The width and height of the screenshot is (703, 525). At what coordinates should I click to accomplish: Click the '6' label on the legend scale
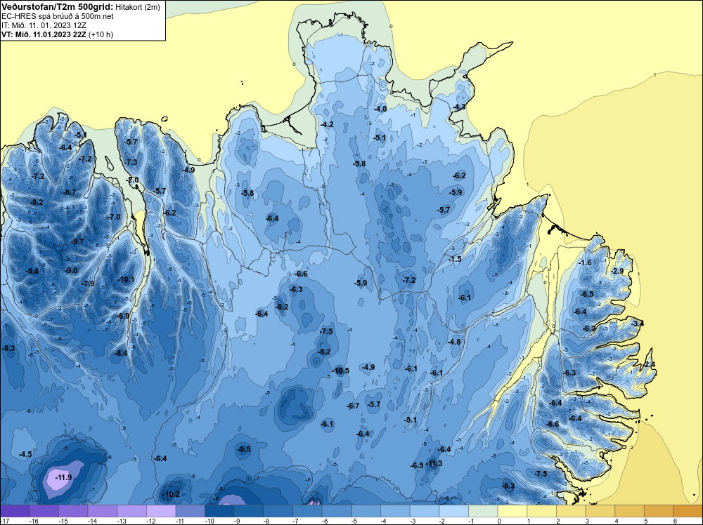675,521
